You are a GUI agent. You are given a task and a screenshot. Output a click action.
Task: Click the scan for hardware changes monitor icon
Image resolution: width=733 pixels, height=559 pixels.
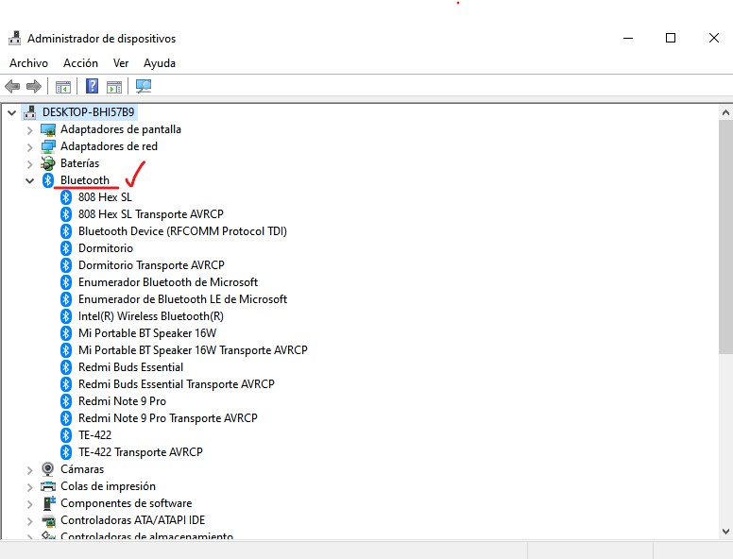tap(143, 87)
